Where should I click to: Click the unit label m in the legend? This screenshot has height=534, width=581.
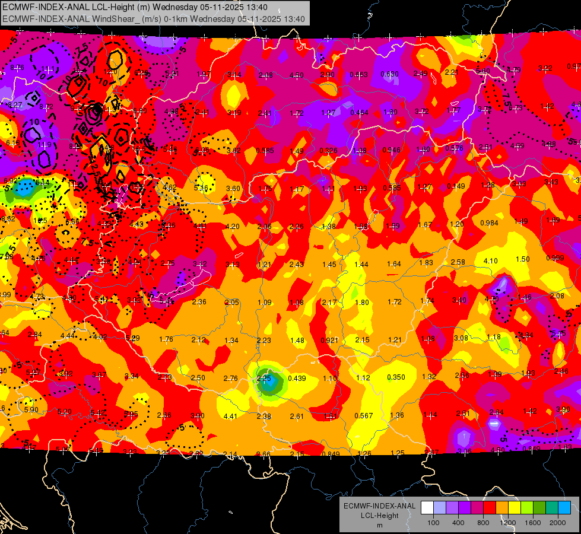379,525
